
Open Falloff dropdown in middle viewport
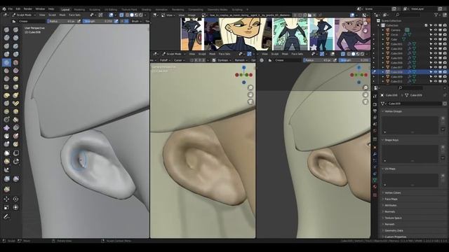(165, 60)
